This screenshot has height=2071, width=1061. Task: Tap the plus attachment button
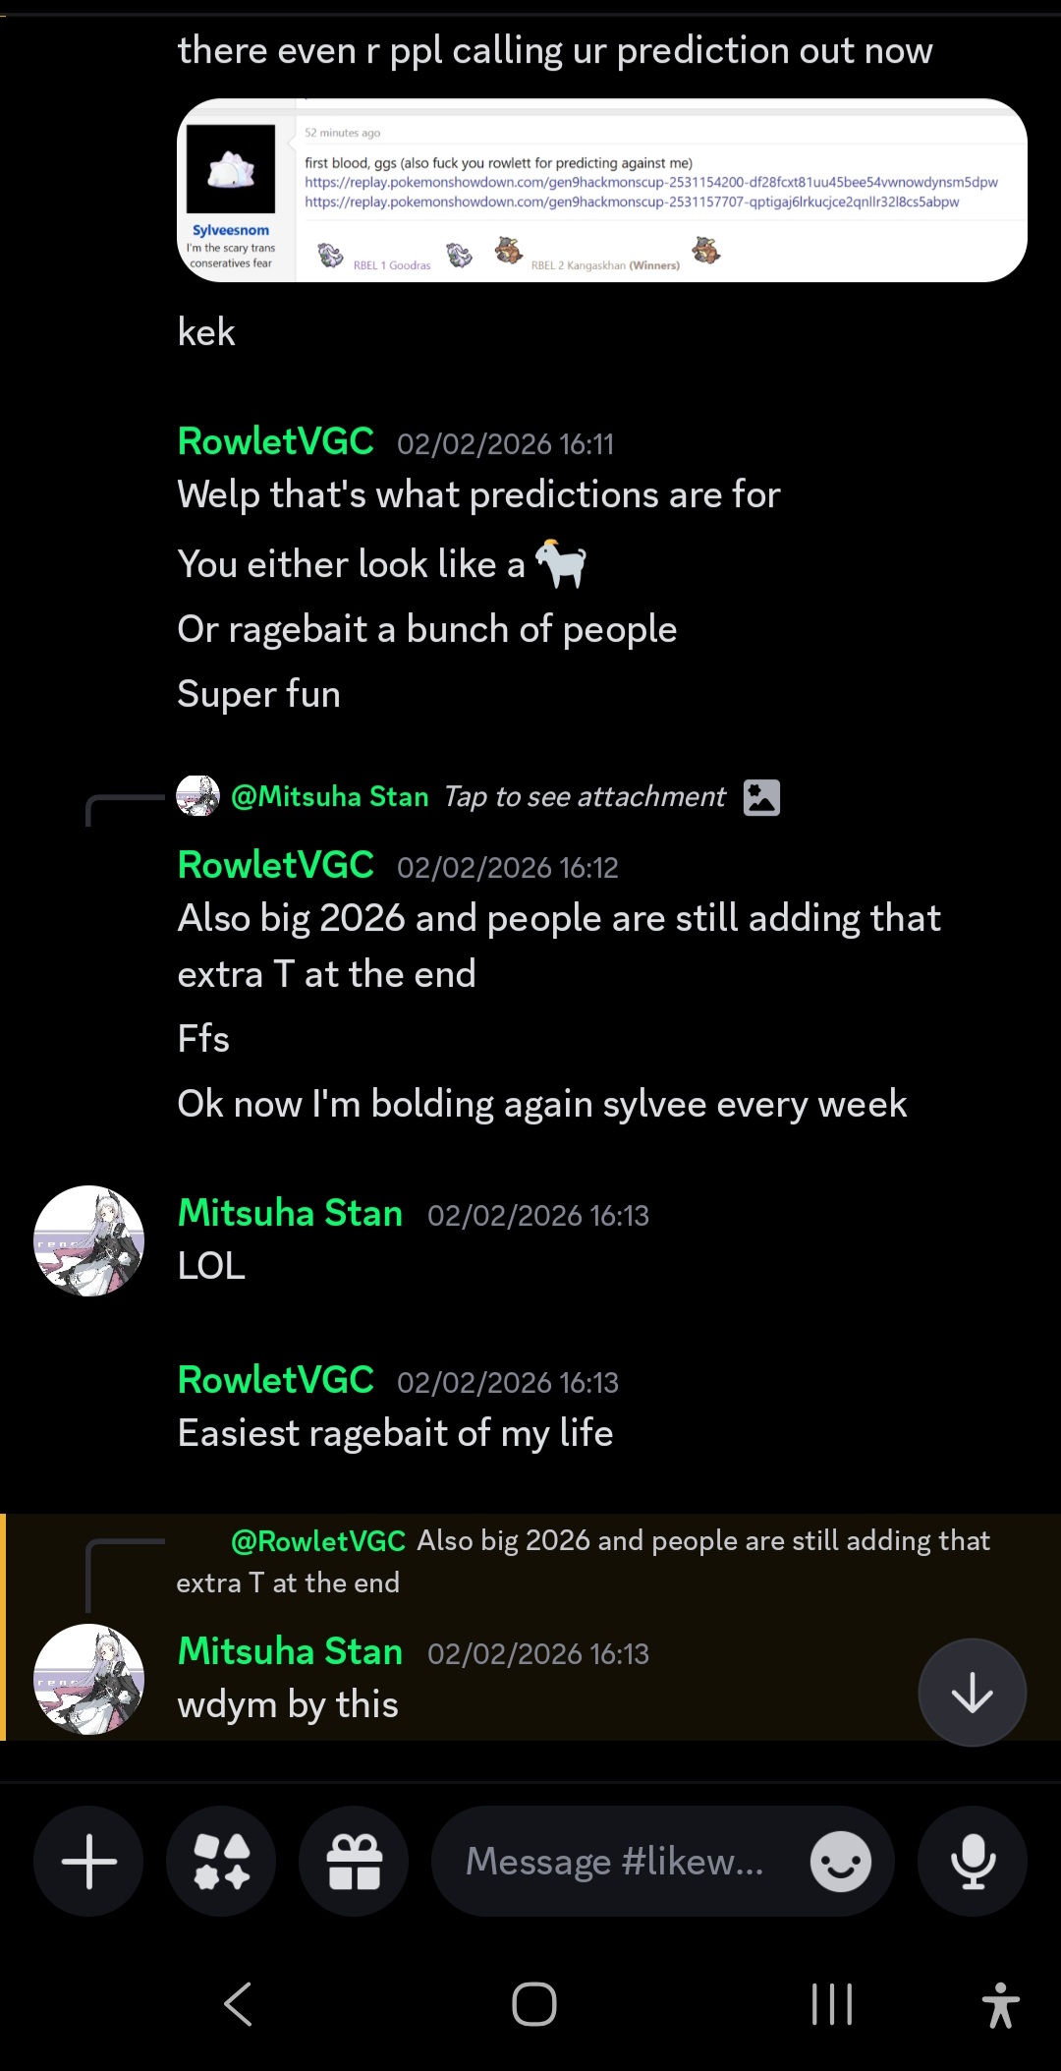coord(88,1861)
